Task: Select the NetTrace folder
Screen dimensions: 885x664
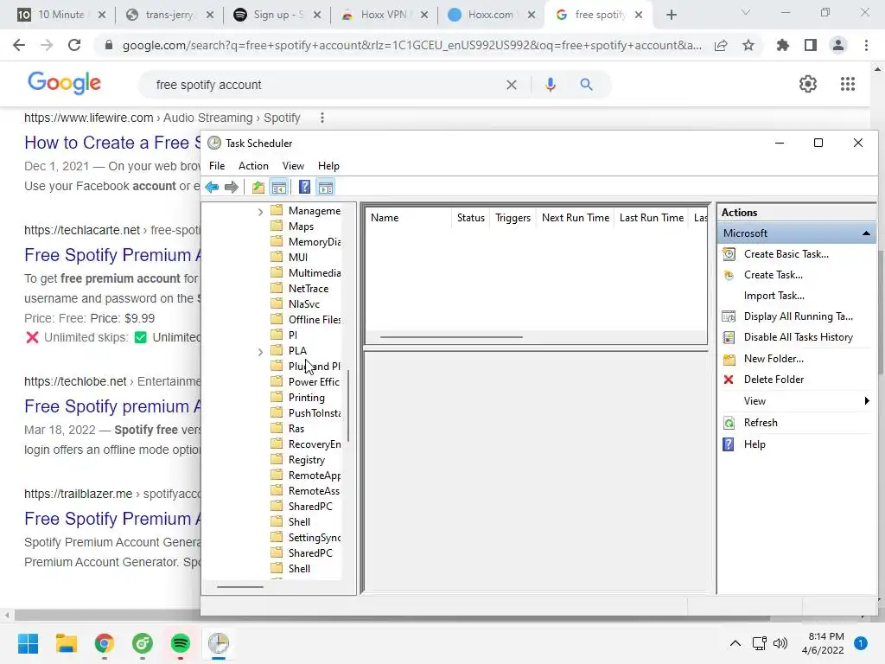Action: 309,289
